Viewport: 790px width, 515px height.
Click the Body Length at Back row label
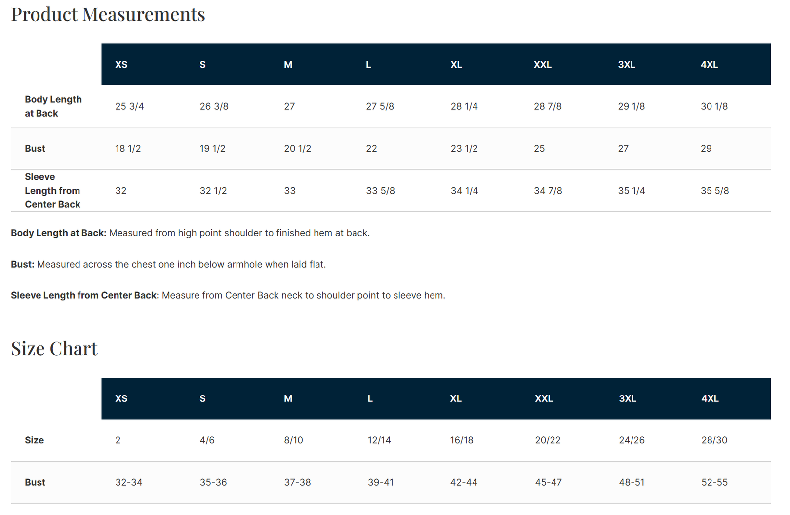click(x=53, y=106)
